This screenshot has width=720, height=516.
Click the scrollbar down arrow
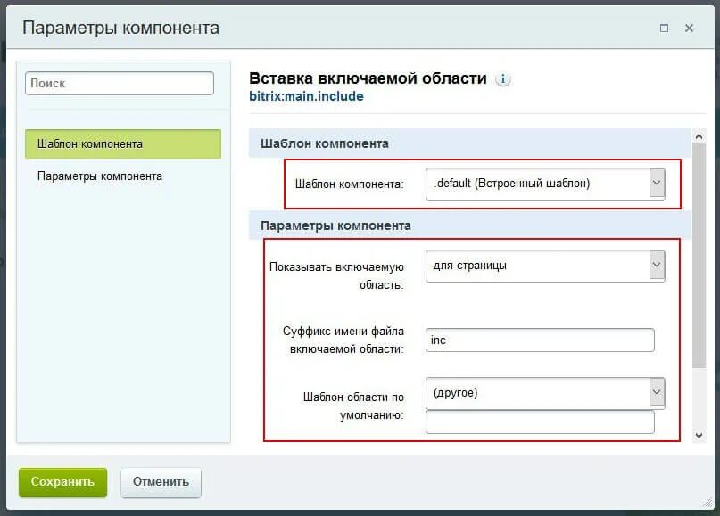(x=699, y=435)
